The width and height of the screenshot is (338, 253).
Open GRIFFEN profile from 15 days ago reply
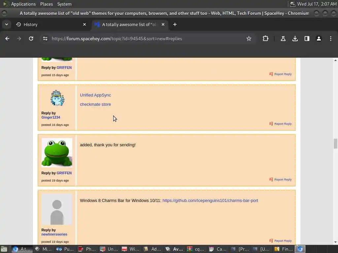pos(64,68)
